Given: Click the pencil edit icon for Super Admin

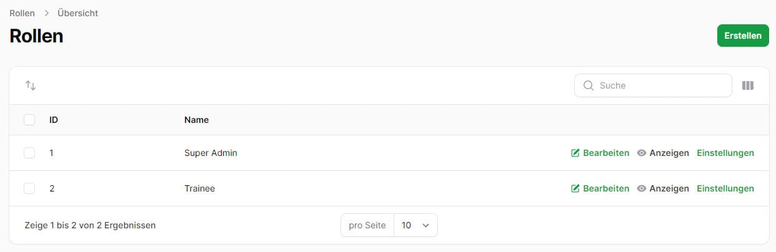Looking at the screenshot, I should point(575,153).
